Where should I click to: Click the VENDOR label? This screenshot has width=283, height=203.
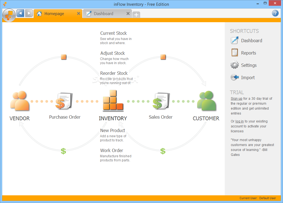[x=20, y=118]
